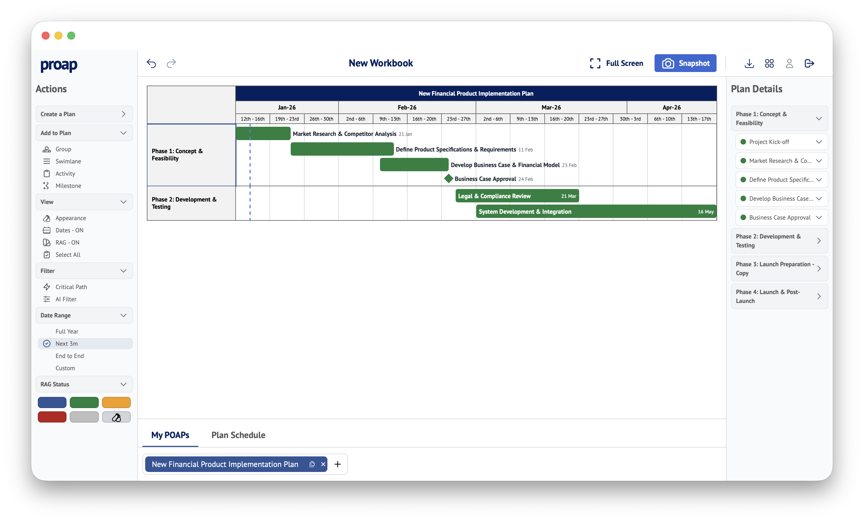Collapse the Date Range section
The width and height of the screenshot is (864, 522).
point(124,315)
